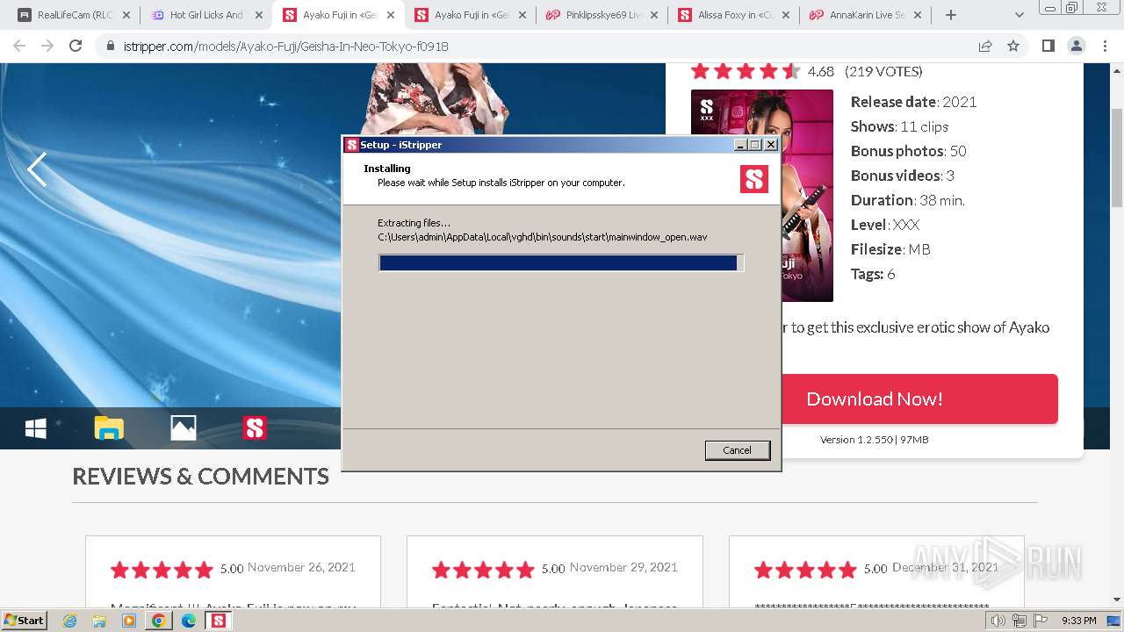
Task: Toggle the browser side panel
Action: click(x=1048, y=46)
